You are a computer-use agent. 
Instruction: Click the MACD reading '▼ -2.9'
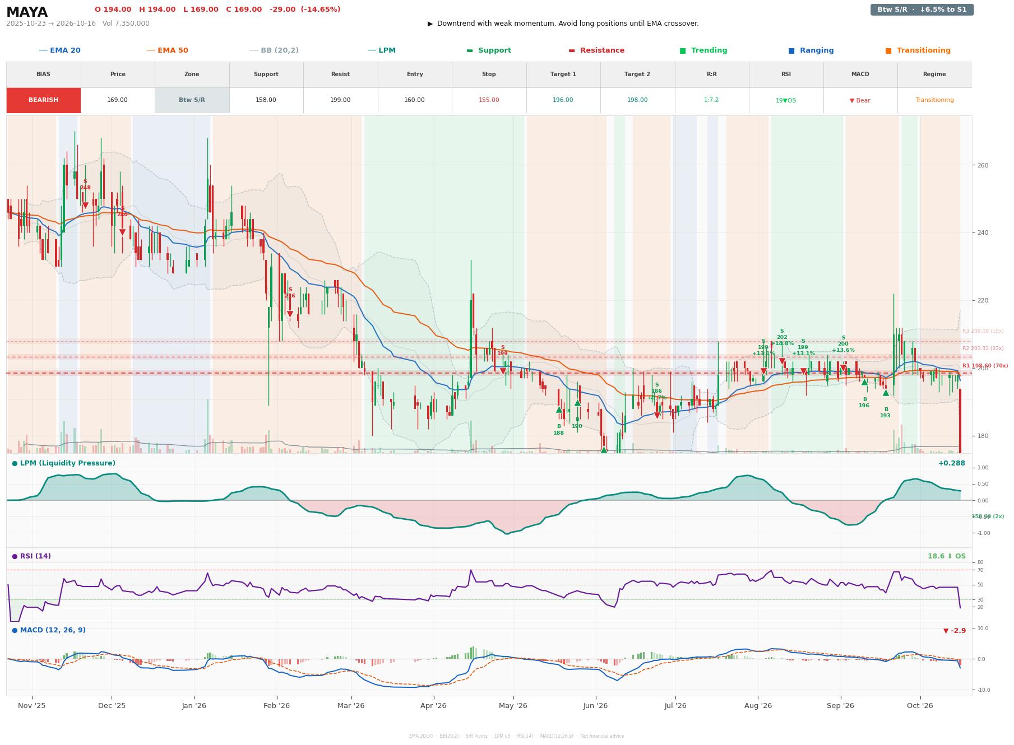click(955, 631)
